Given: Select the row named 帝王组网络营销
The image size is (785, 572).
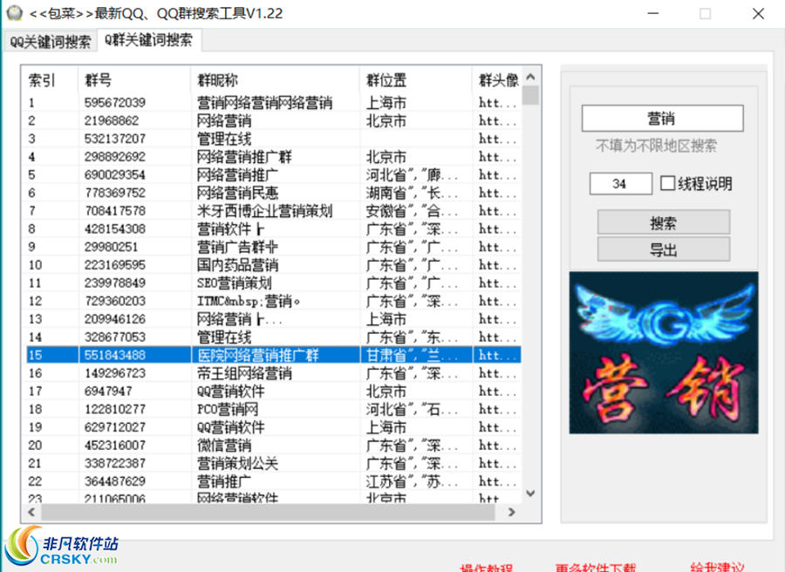Looking at the screenshot, I should pos(273,373).
